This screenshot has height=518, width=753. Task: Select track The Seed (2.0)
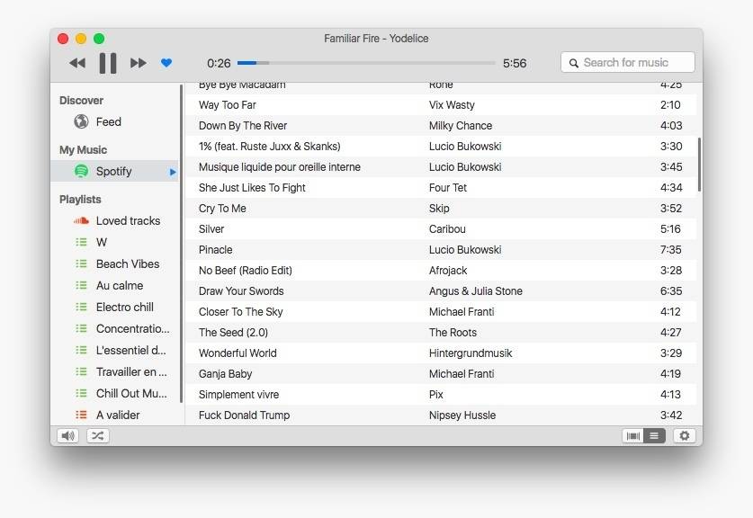[x=441, y=332]
